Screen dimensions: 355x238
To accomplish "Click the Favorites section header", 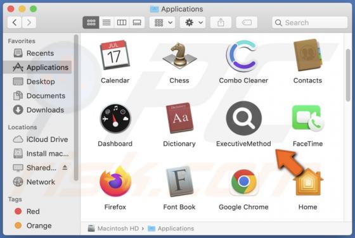I will click(x=22, y=41).
